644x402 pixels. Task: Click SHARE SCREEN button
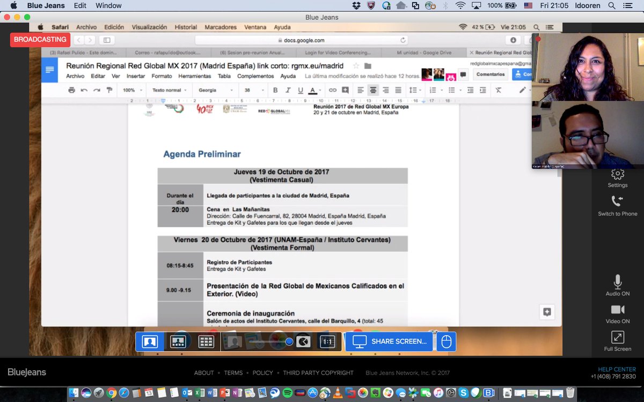point(390,341)
